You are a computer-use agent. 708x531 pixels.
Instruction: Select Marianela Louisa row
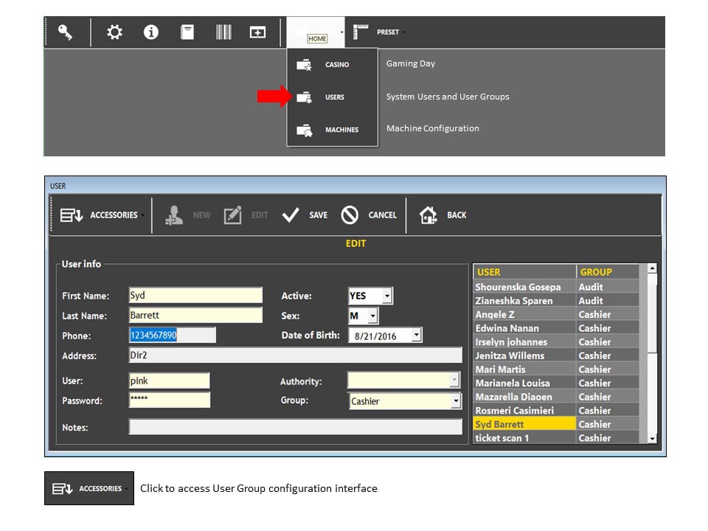pyautogui.click(x=556, y=383)
